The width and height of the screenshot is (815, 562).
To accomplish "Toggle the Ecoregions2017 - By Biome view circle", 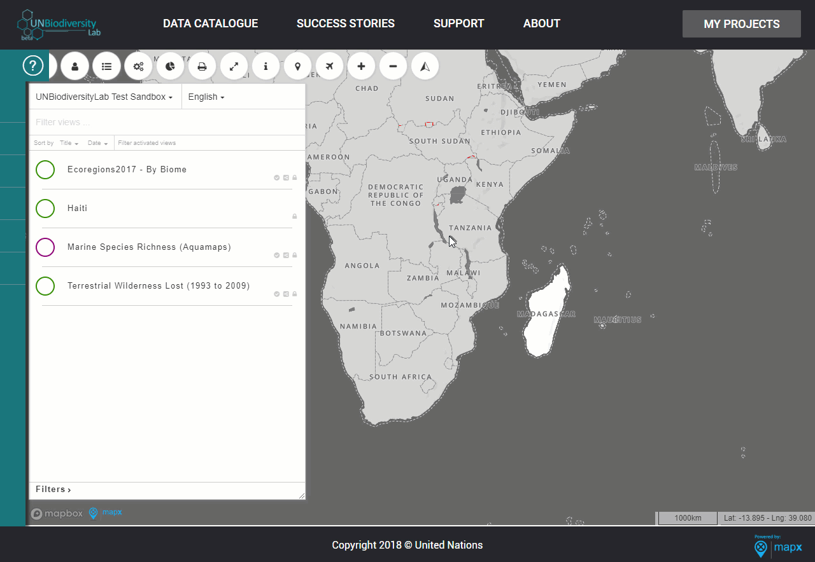I will [45, 170].
